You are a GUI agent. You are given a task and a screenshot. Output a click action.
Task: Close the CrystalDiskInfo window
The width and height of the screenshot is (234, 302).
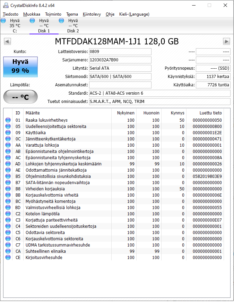pyautogui.click(x=225, y=6)
